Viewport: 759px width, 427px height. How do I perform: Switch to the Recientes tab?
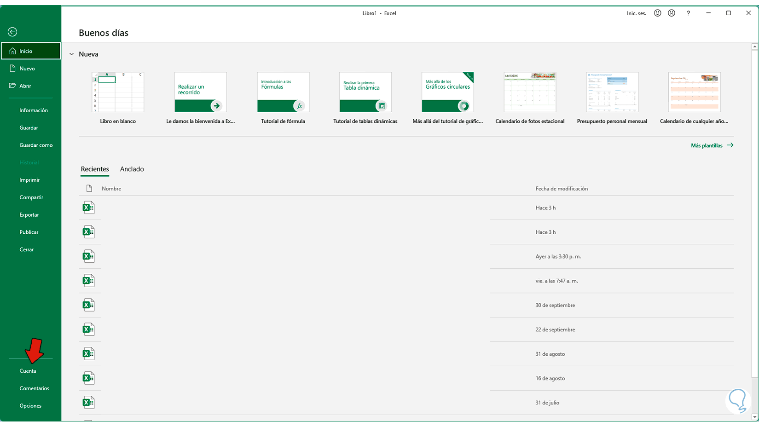coord(95,169)
